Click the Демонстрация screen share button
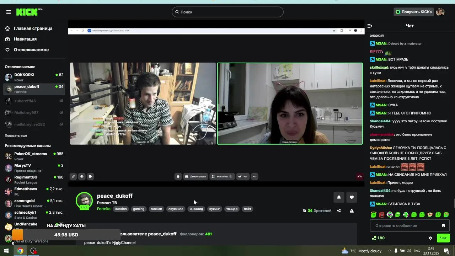This screenshot has height=256, width=455. coord(196,176)
